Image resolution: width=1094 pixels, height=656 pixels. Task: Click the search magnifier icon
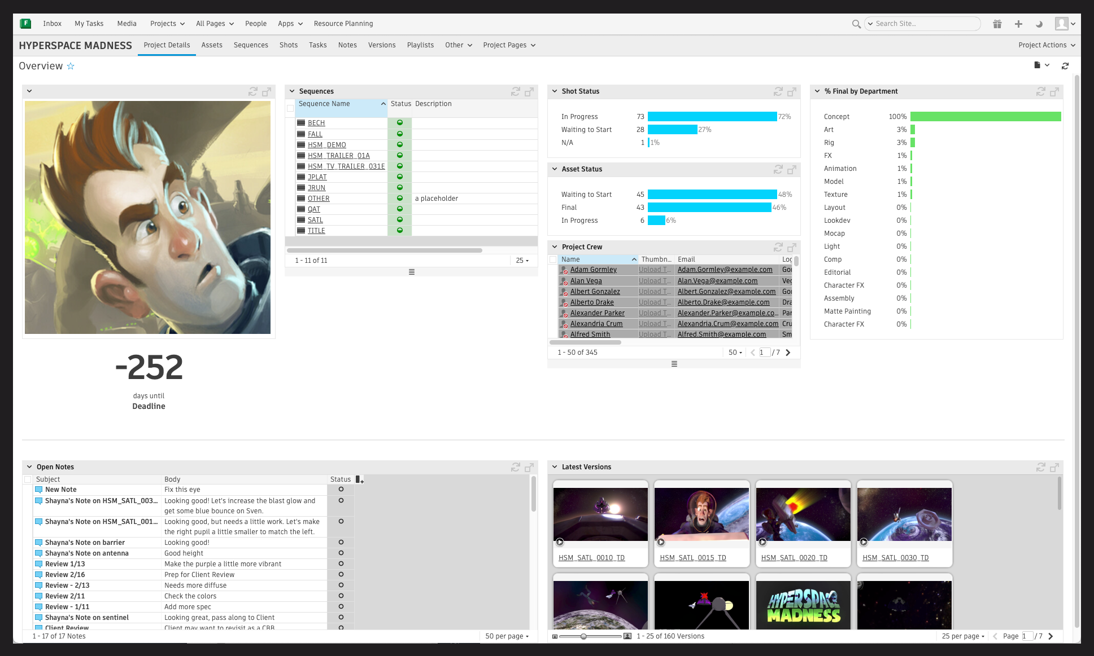pyautogui.click(x=856, y=24)
